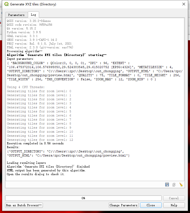Screen dimensions: 190x213
Task: Click Run as Batch Process button
Action: [x=24, y=205]
